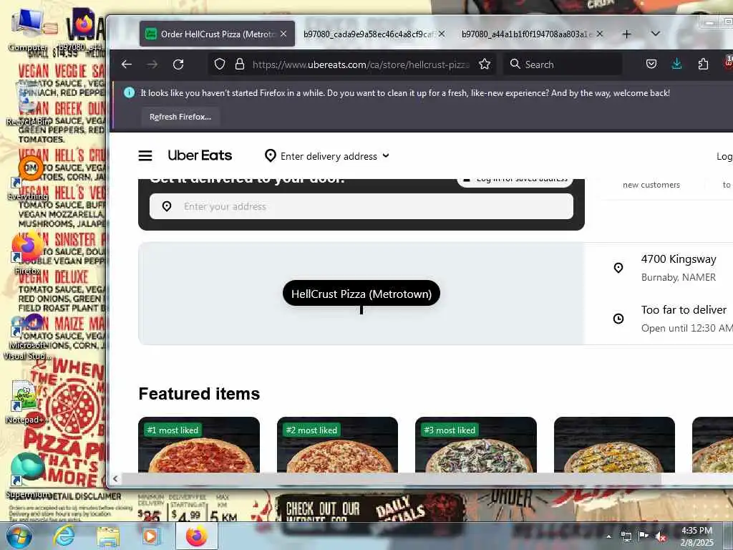
Task: Click the Too far to deliver text
Action: point(684,309)
